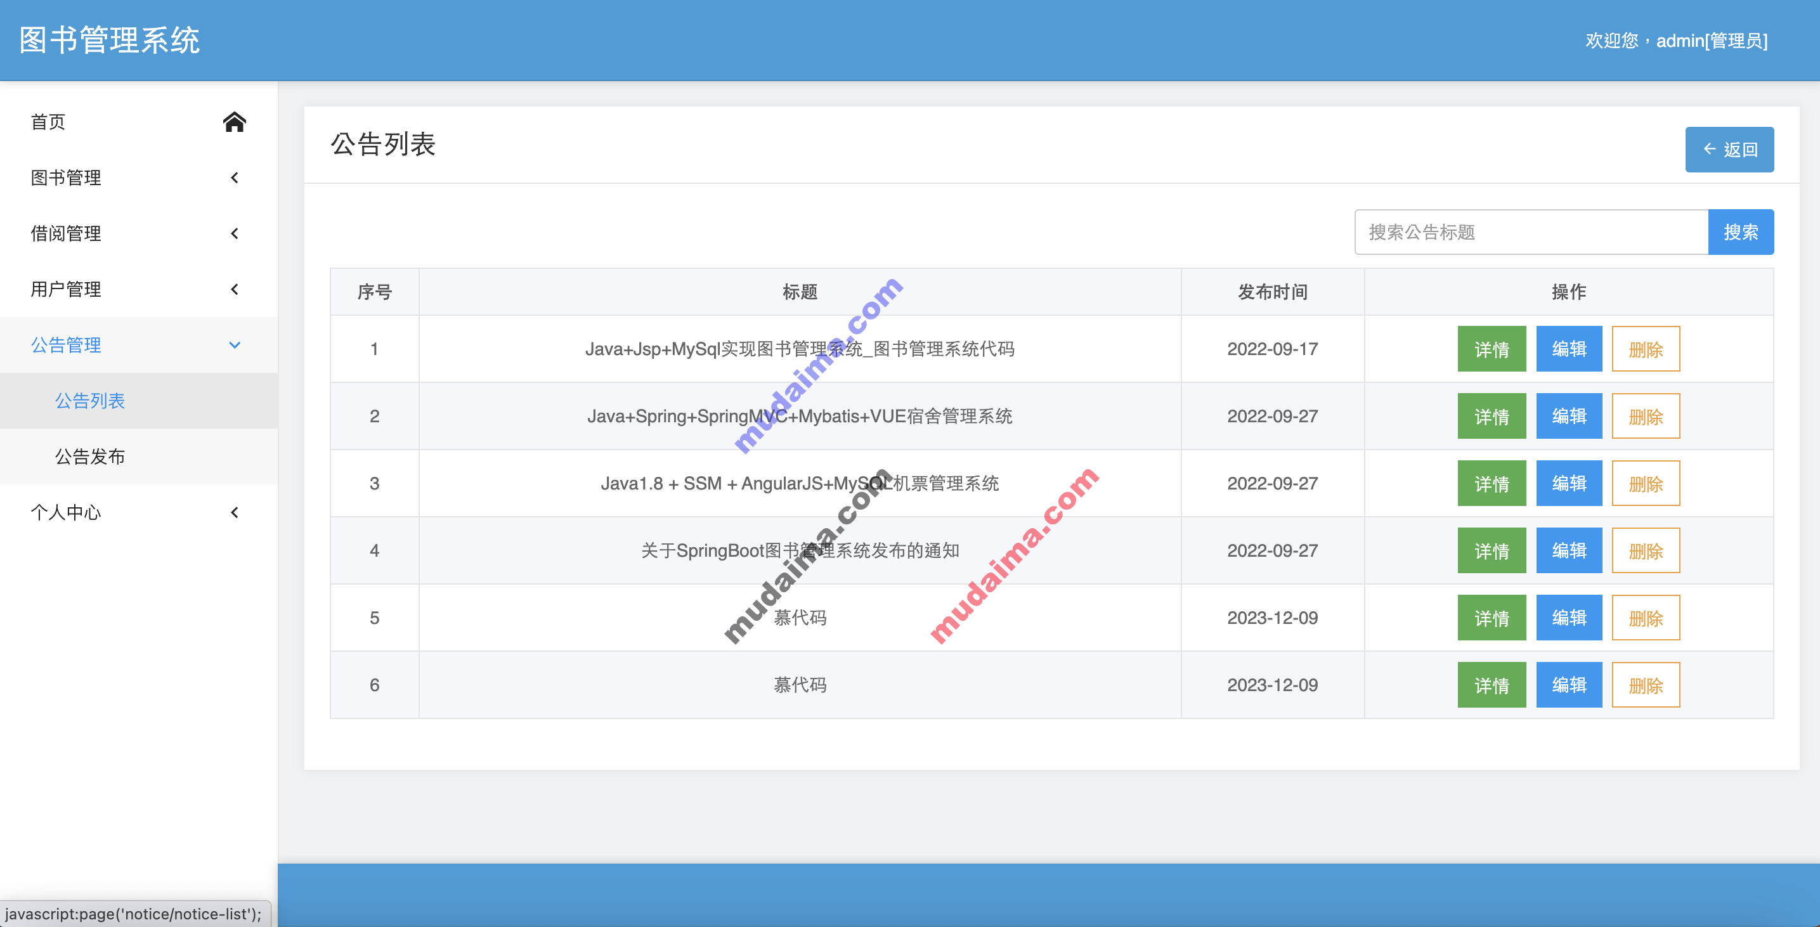The width and height of the screenshot is (1820, 927).
Task: Select title 'Java+Jsp+MySql实现图书管理系统_图书管理系统代码'
Action: click(x=800, y=349)
